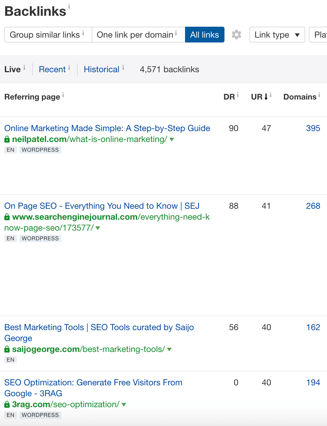The image size is (327, 426).
Task: Click UR value 41 in searchenginejournal row
Action: tap(266, 206)
